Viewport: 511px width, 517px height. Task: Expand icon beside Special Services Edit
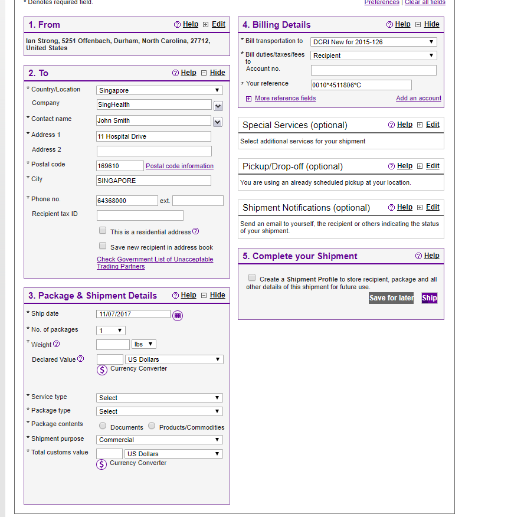[x=420, y=125]
